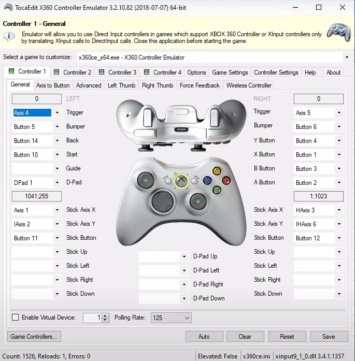Click the Elevated: False status entry
Viewport: 355px width, 361px height.
218,356
